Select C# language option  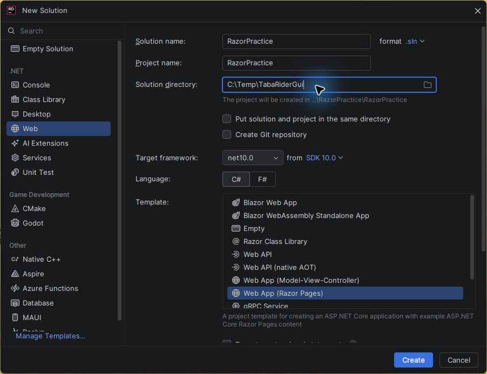[236, 179]
